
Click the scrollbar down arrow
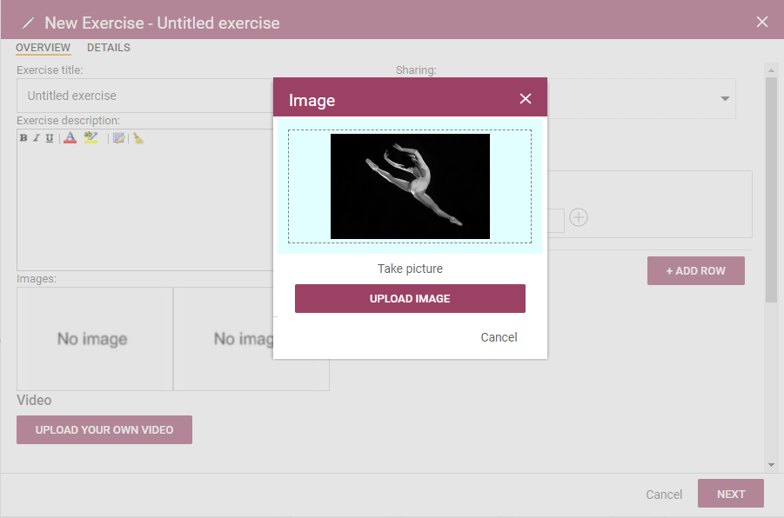click(x=771, y=465)
